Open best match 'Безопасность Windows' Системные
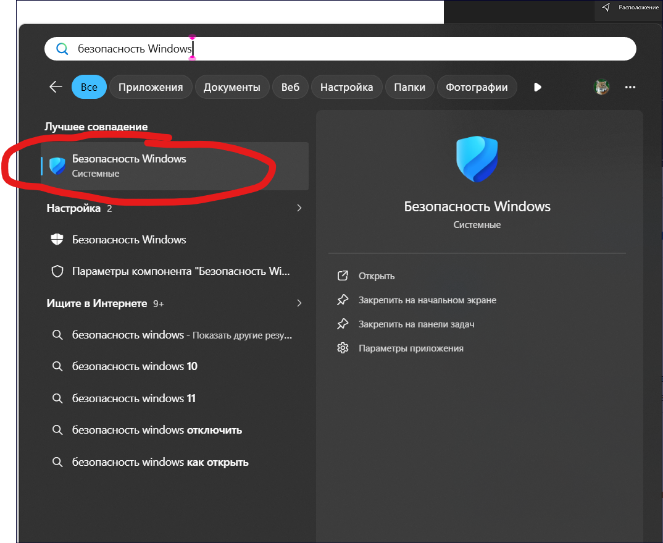 pyautogui.click(x=174, y=166)
